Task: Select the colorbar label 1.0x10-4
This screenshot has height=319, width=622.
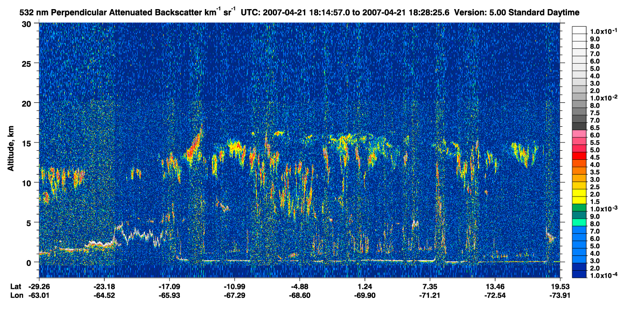Action: (x=603, y=275)
